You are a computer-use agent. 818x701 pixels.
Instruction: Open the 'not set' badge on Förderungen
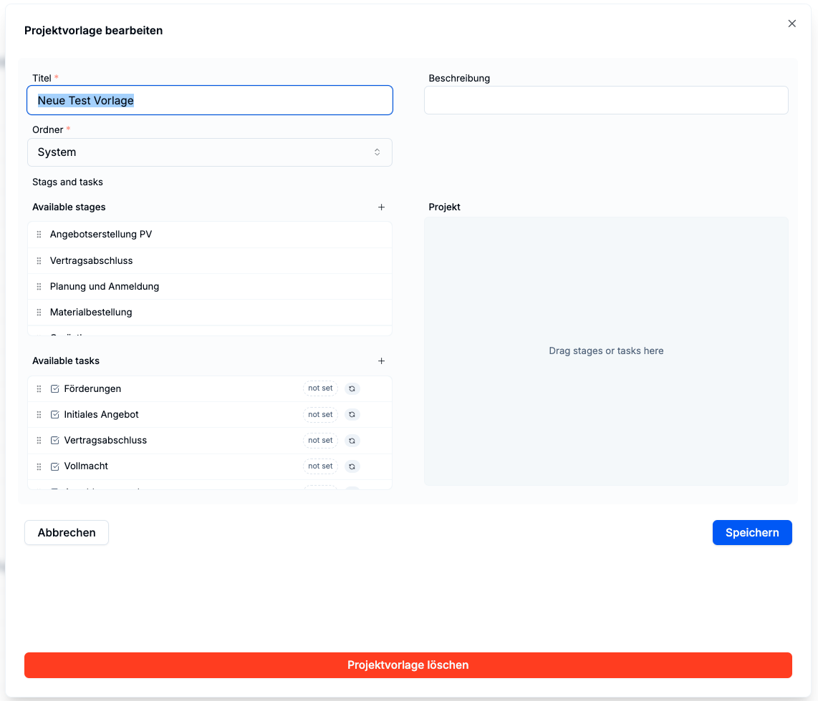point(320,388)
